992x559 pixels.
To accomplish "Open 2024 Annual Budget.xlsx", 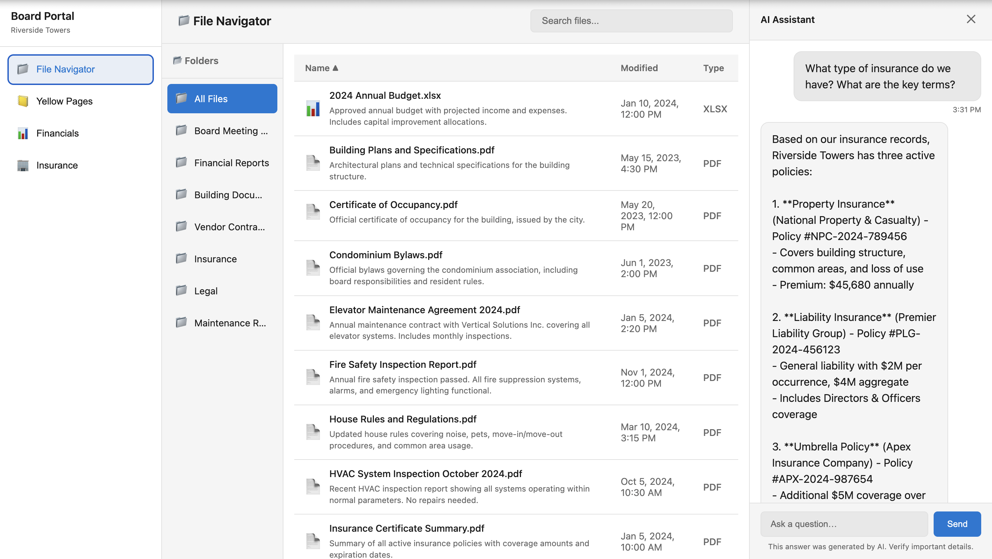I will (385, 95).
